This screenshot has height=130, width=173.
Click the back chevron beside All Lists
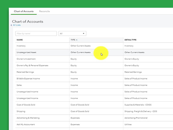(x=11, y=25)
